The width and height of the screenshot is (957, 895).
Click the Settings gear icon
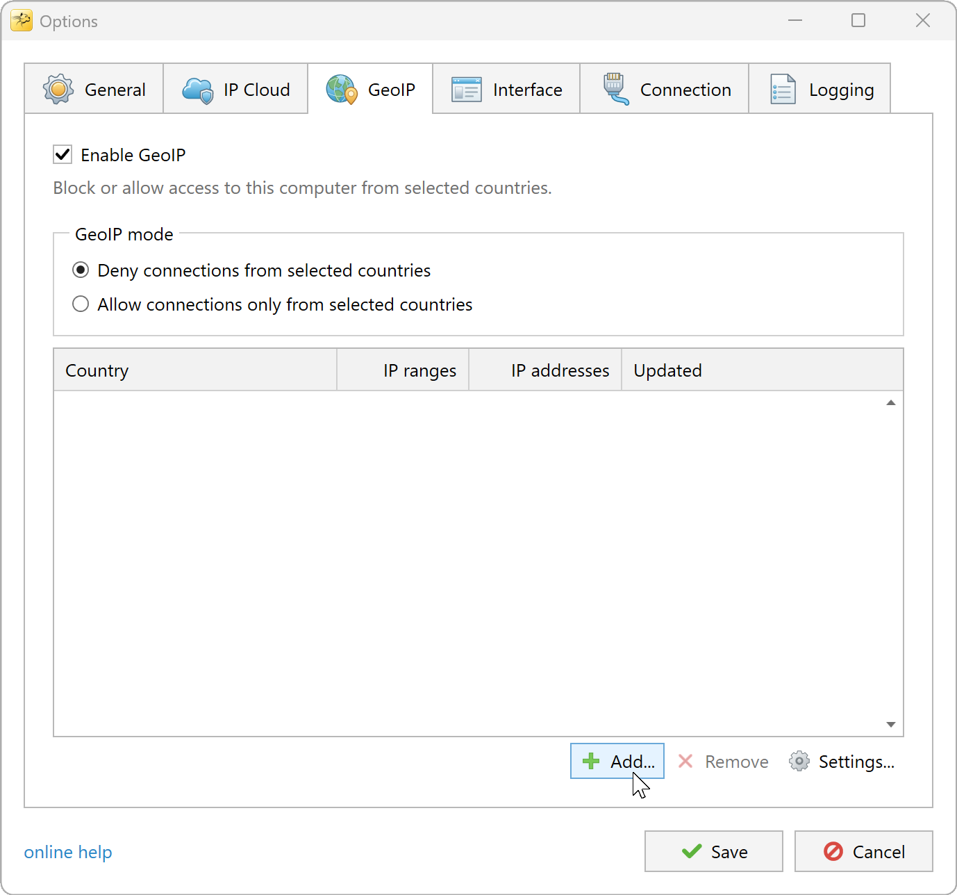pyautogui.click(x=799, y=762)
